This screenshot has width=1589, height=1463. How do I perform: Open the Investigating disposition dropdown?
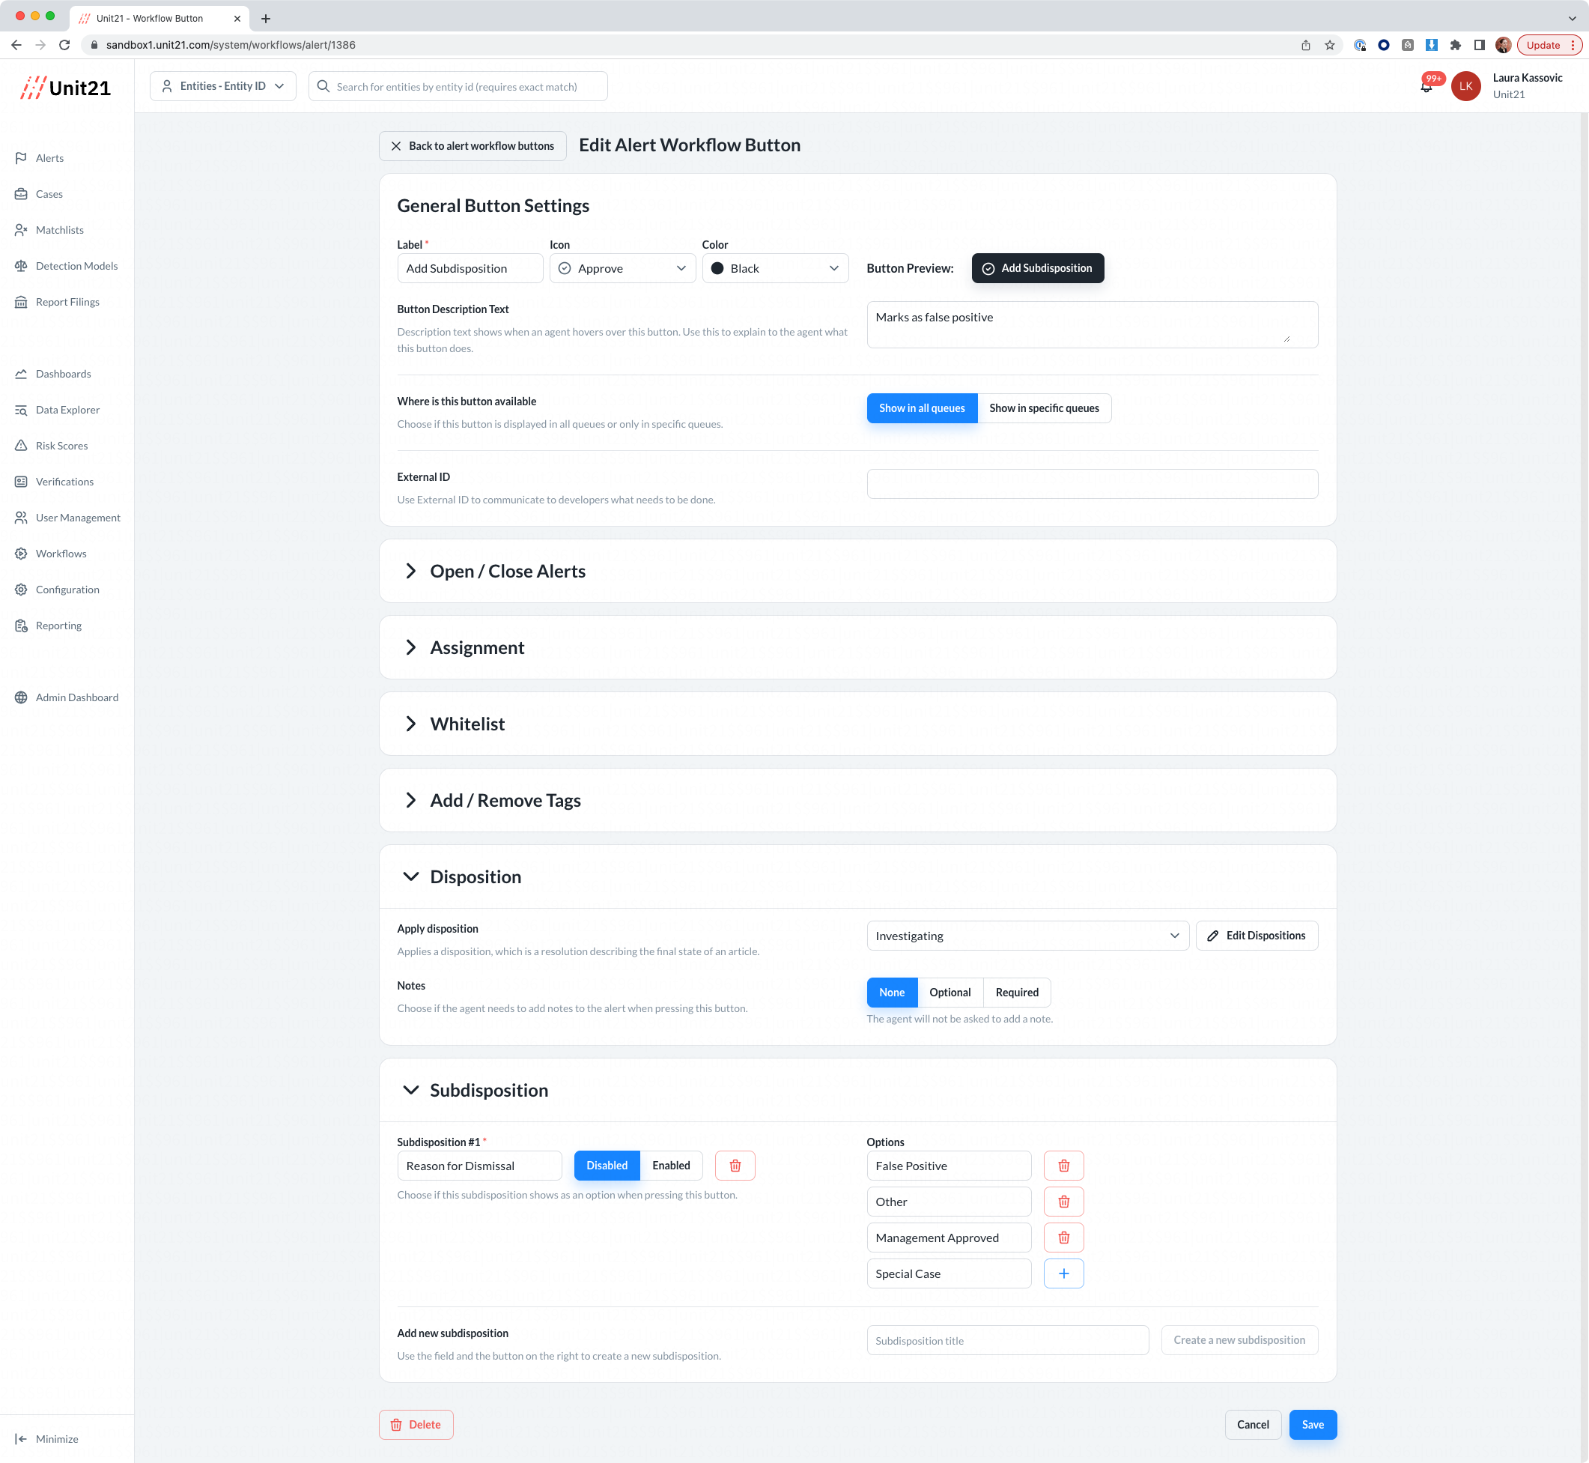click(1027, 936)
